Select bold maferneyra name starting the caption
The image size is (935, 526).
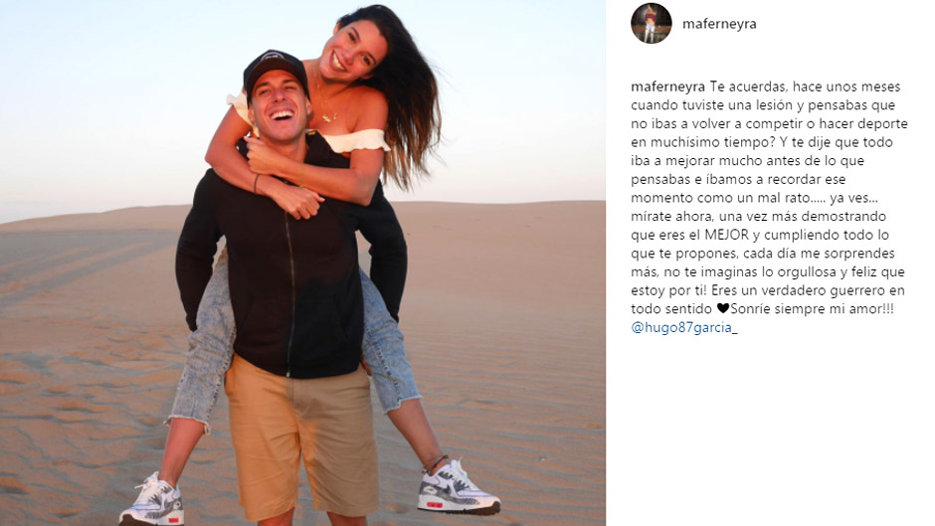(667, 87)
